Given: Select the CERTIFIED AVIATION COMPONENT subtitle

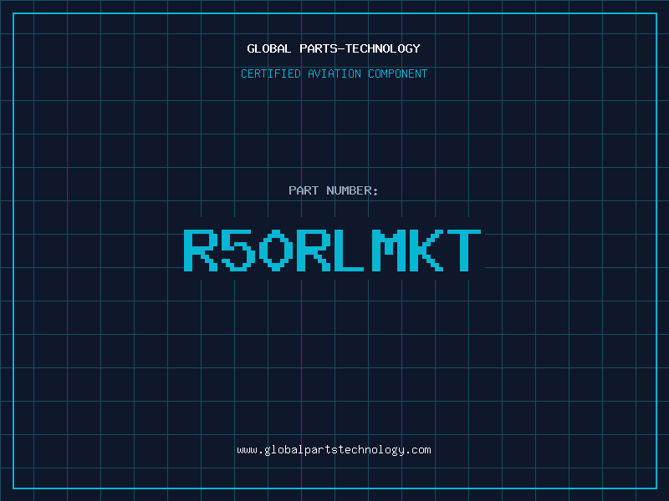Looking at the screenshot, I should tap(334, 73).
